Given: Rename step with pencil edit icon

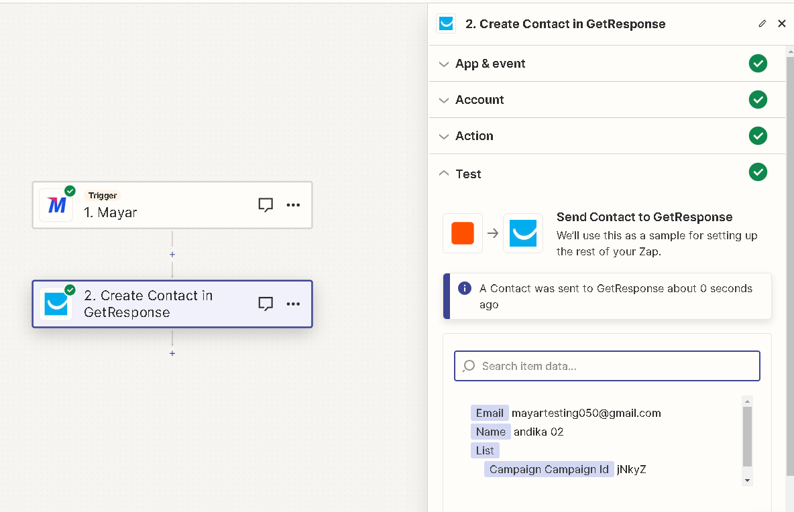Looking at the screenshot, I should tap(762, 23).
